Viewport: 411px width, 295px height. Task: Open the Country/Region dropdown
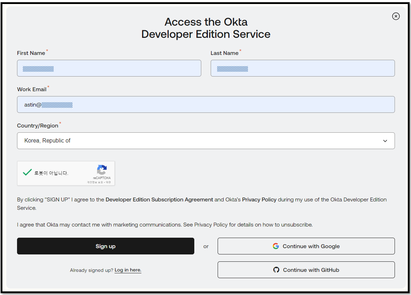click(x=206, y=141)
